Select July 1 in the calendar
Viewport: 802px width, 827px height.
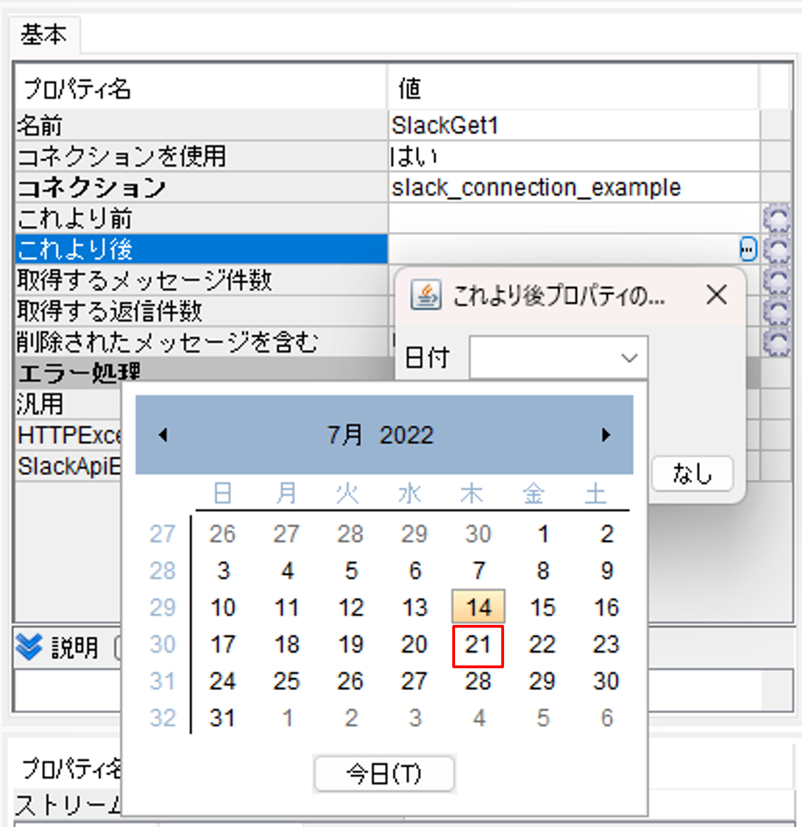coord(542,534)
